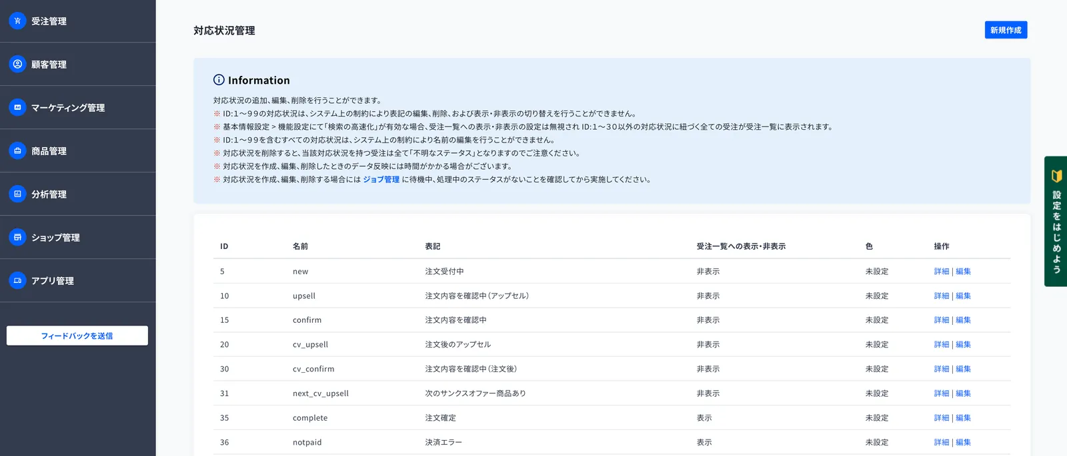Viewport: 1067px width, 456px height.
Task: Click the name cell cv_confirm
Action: coord(313,369)
